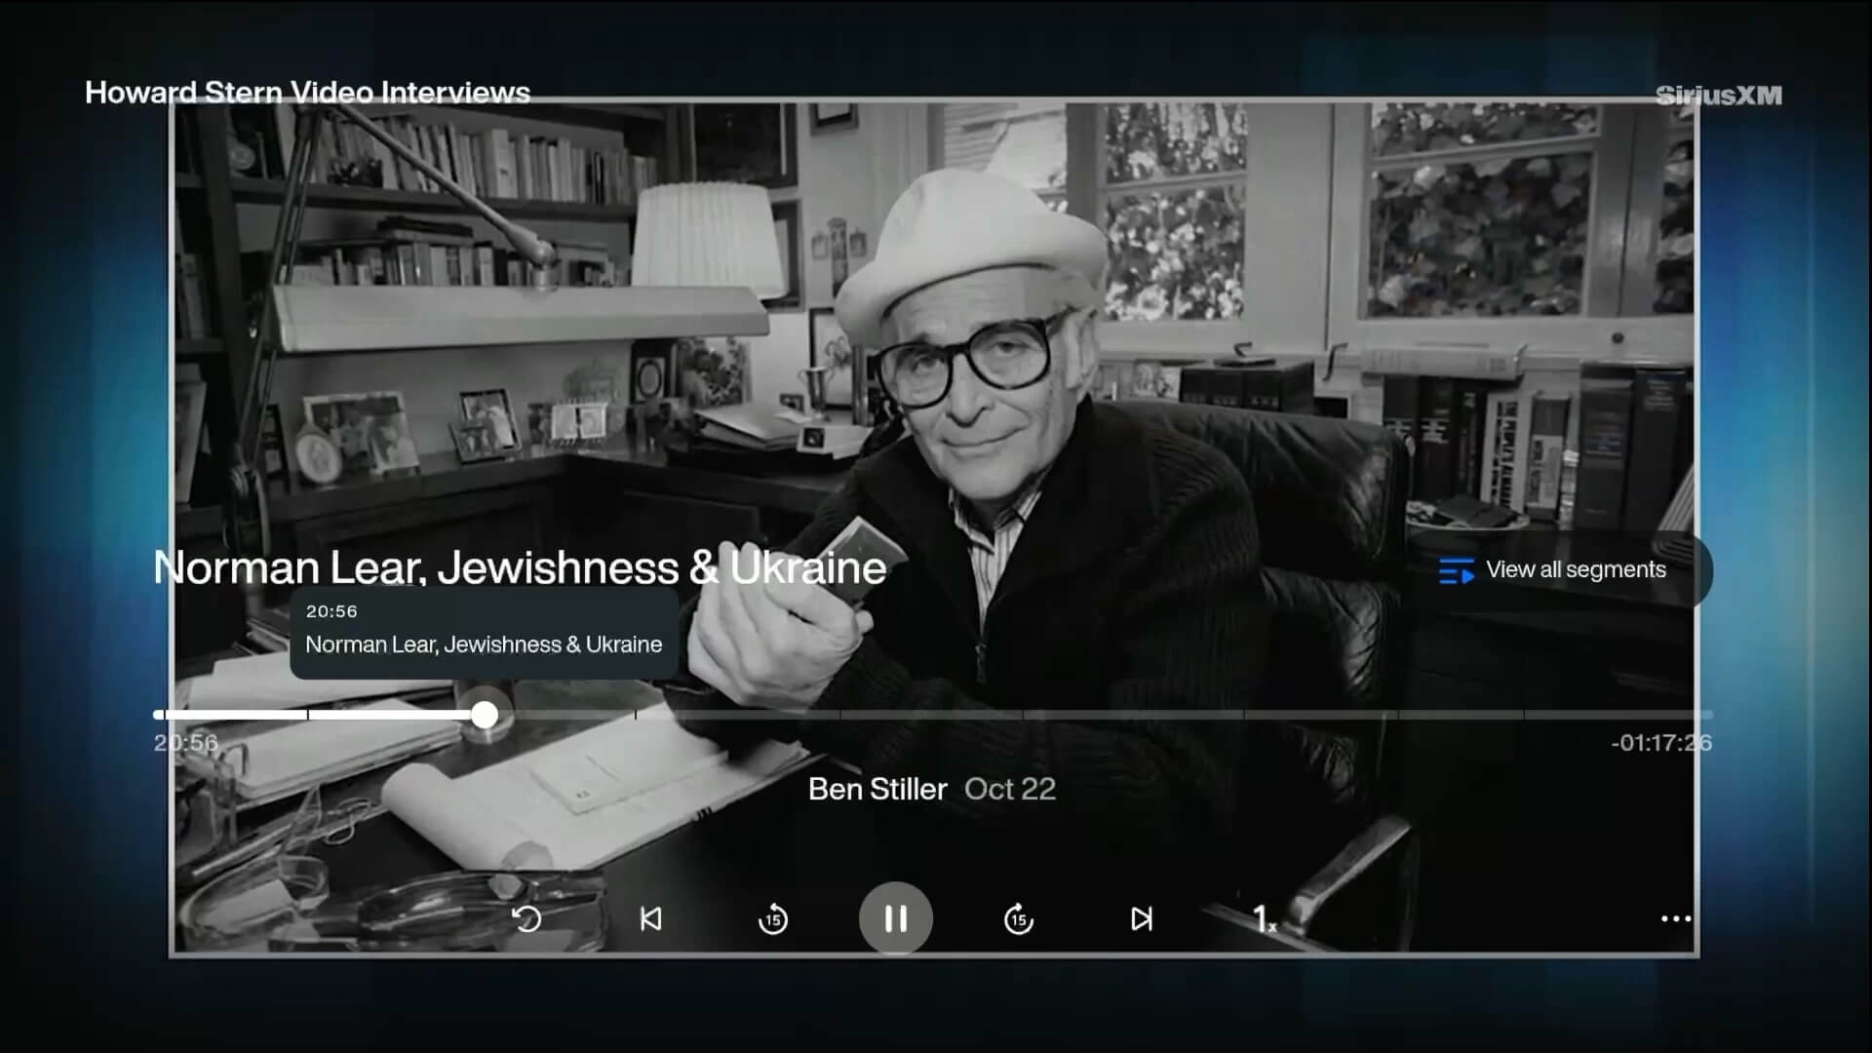Image resolution: width=1872 pixels, height=1053 pixels.
Task: Click the first played segment of timeline
Action: click(x=232, y=715)
